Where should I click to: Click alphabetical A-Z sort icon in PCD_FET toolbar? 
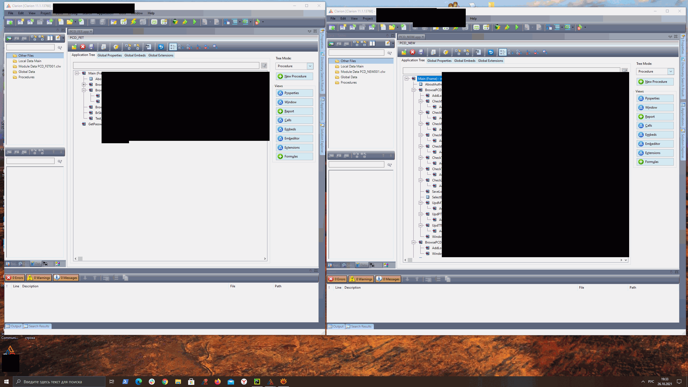(198, 47)
